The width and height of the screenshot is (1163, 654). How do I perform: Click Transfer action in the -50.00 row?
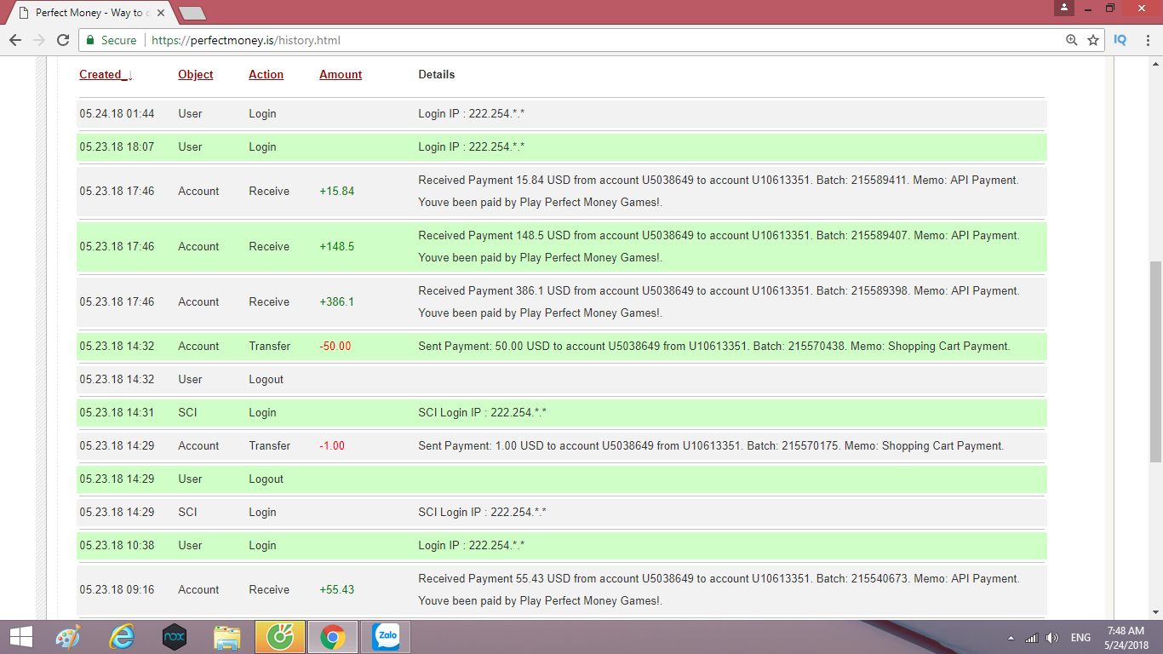(x=270, y=347)
